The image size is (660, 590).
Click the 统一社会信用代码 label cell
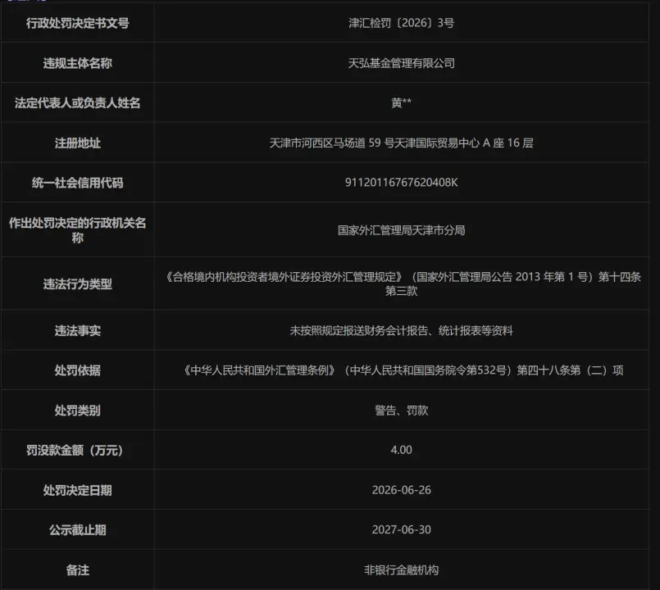[77, 183]
